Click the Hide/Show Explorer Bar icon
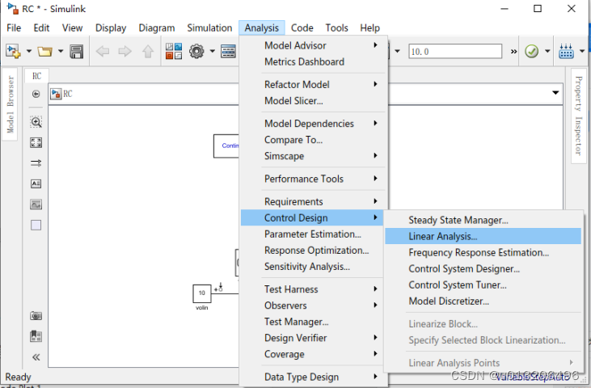This screenshot has height=388, width=591. click(36, 94)
